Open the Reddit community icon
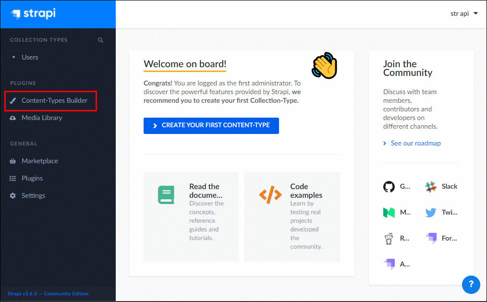The image size is (487, 302). point(389,239)
